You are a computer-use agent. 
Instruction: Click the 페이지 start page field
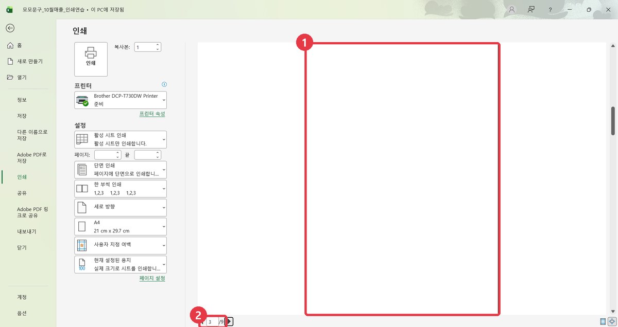coord(105,155)
